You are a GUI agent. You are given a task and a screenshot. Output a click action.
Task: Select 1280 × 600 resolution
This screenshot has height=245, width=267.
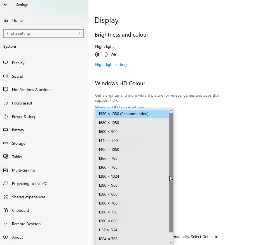click(132, 221)
